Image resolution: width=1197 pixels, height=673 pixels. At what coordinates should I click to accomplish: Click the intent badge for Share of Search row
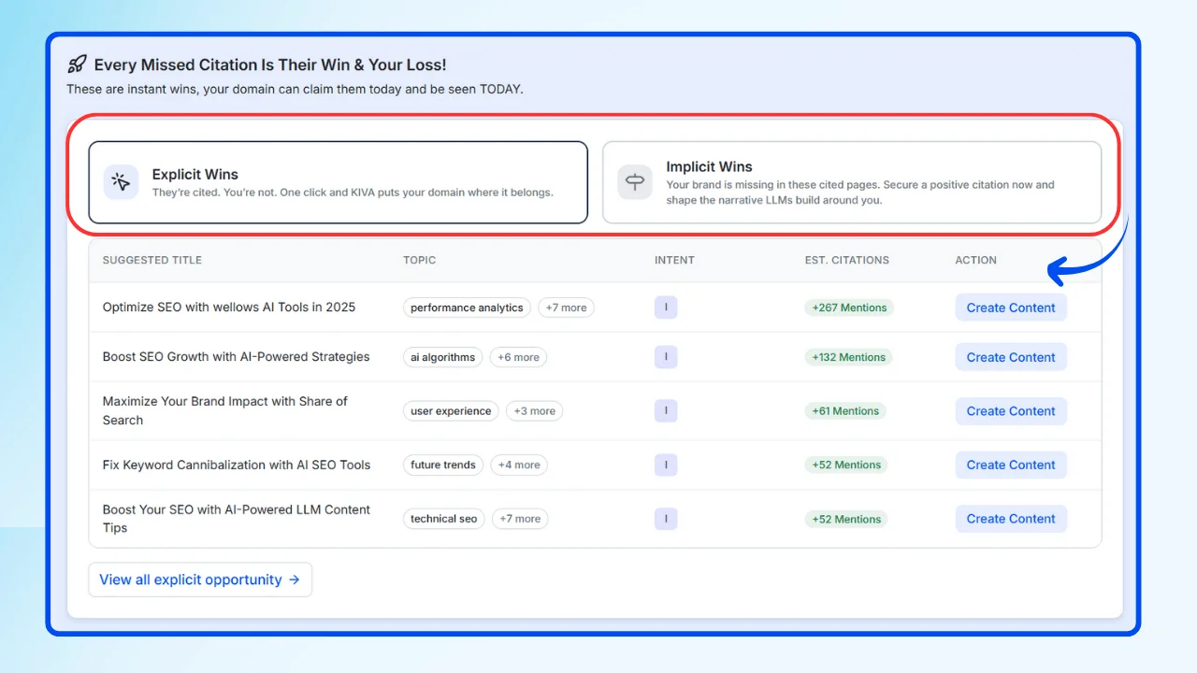click(665, 410)
